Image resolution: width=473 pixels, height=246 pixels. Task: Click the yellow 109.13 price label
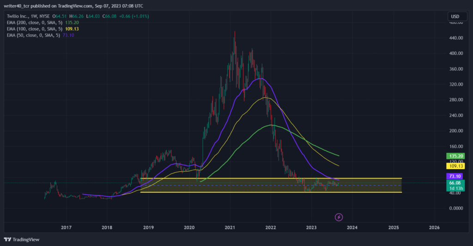tap(455, 166)
